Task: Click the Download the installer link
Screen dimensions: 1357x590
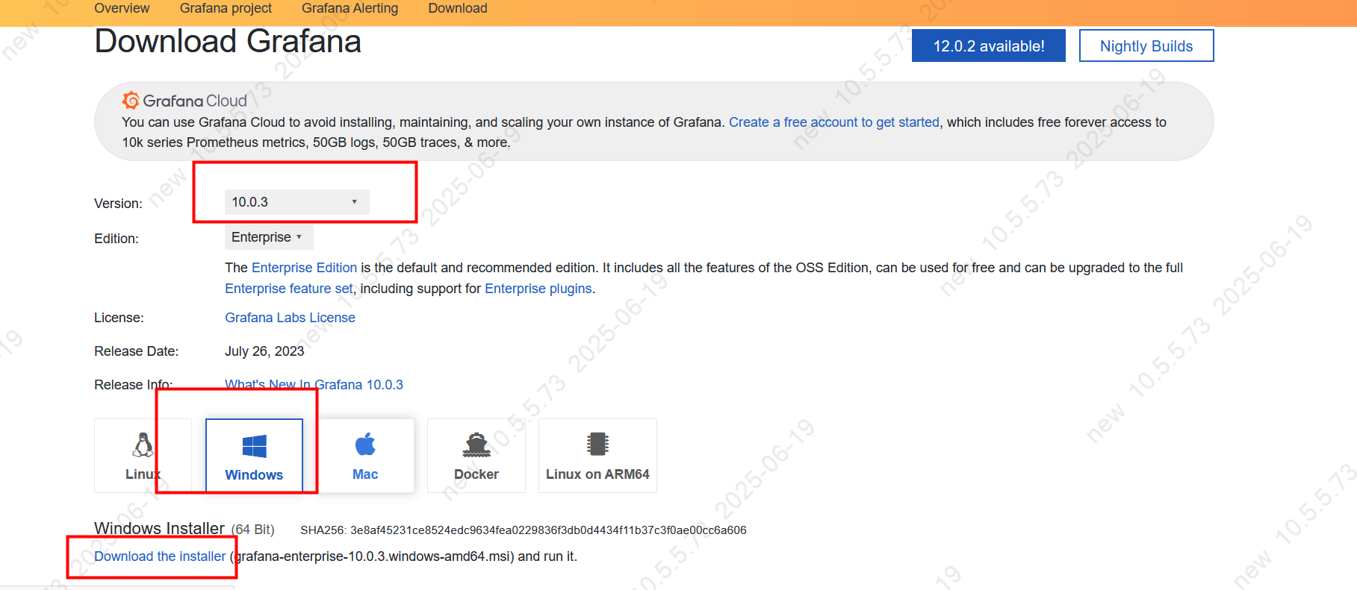Action: click(x=160, y=556)
